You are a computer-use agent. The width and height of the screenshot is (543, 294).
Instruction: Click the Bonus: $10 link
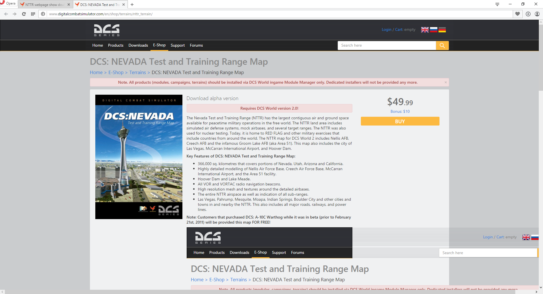tap(400, 111)
